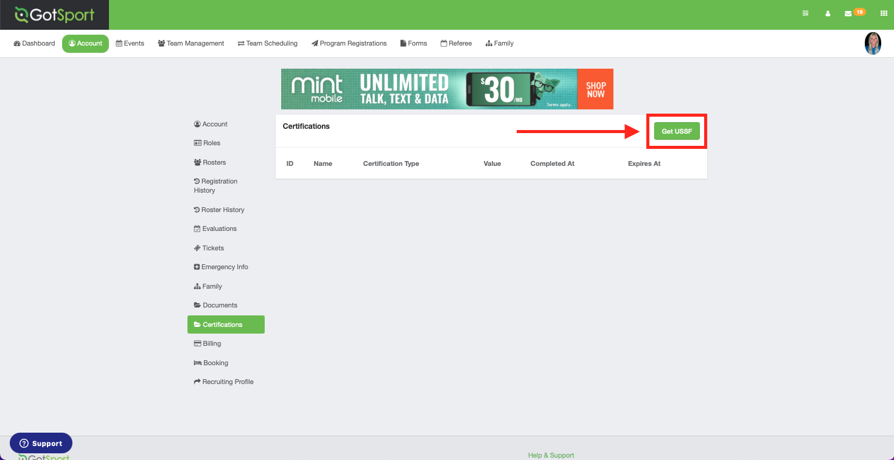
Task: Click Shop Now on the ad banner
Action: [595, 89]
